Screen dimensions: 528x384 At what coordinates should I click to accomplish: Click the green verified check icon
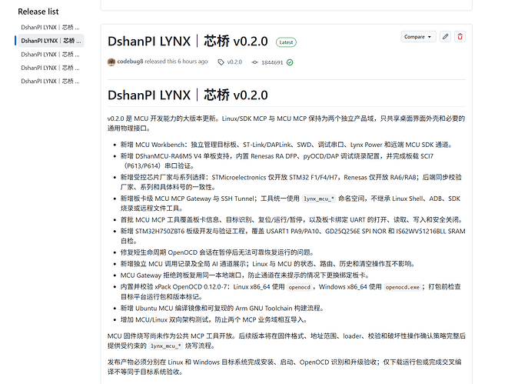[x=290, y=62]
